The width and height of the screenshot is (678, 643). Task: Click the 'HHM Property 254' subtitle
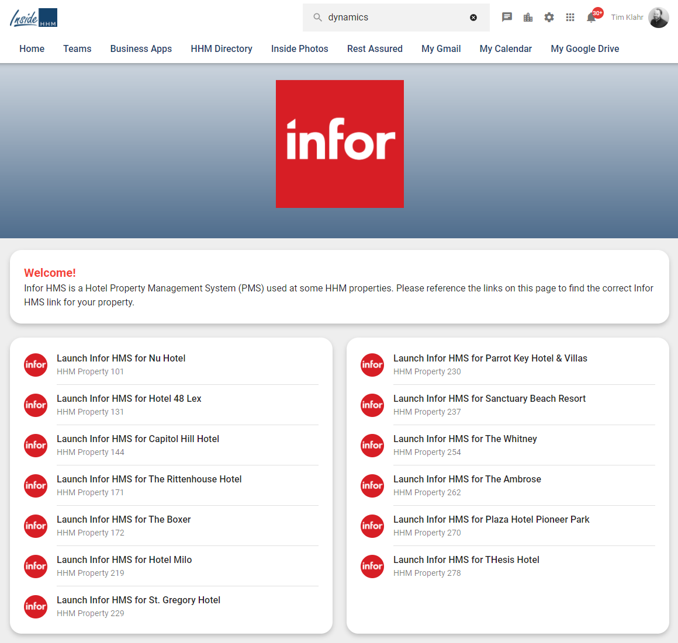tap(427, 452)
